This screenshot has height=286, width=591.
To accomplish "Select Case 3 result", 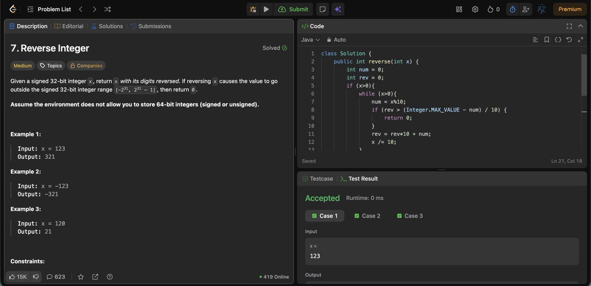I will point(410,216).
